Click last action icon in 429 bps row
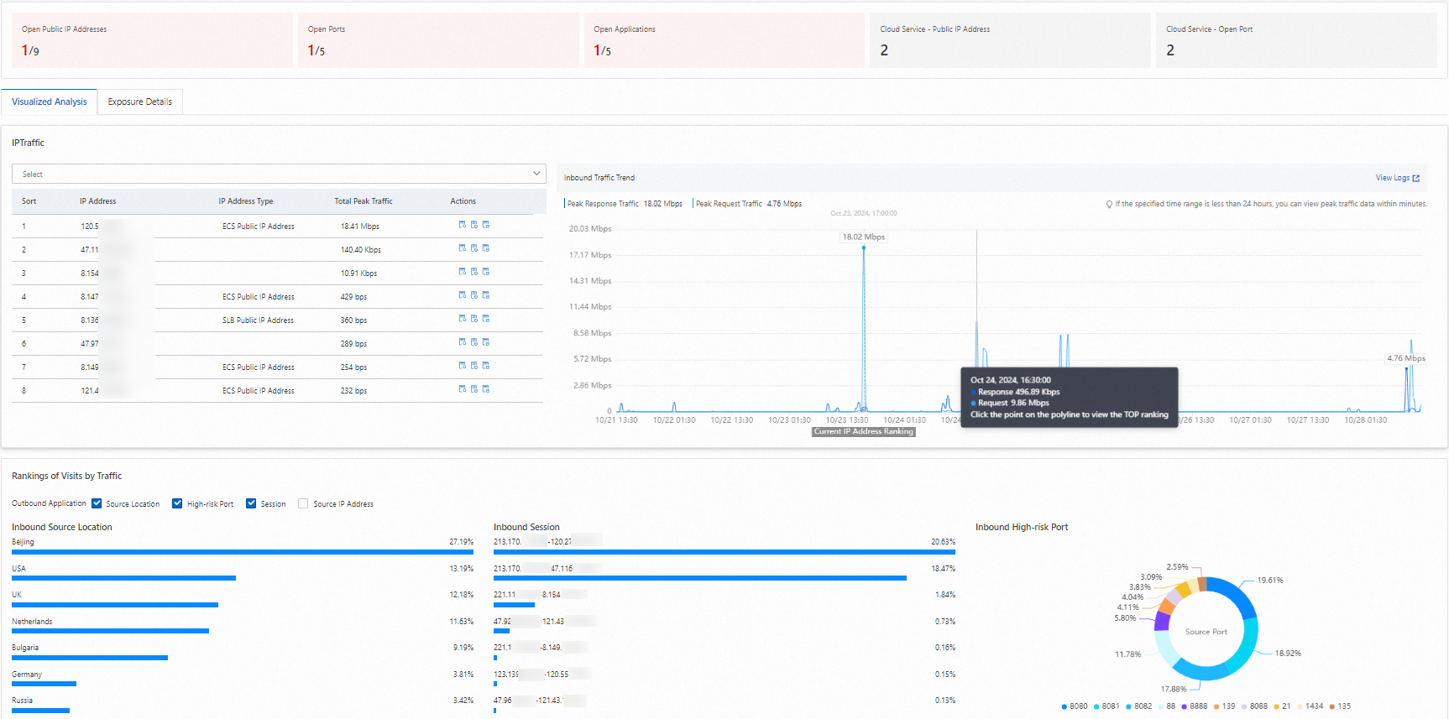This screenshot has width=1449, height=719. click(486, 295)
